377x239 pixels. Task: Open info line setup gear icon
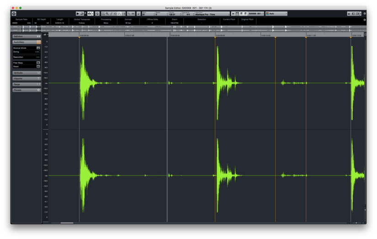coord(365,20)
